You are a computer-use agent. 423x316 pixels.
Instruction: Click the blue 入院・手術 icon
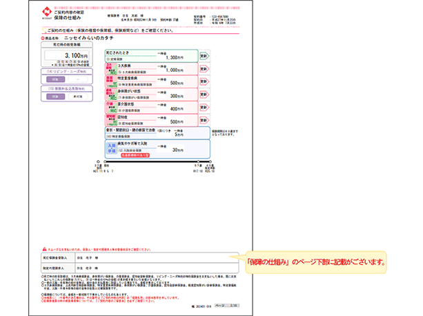(111, 148)
